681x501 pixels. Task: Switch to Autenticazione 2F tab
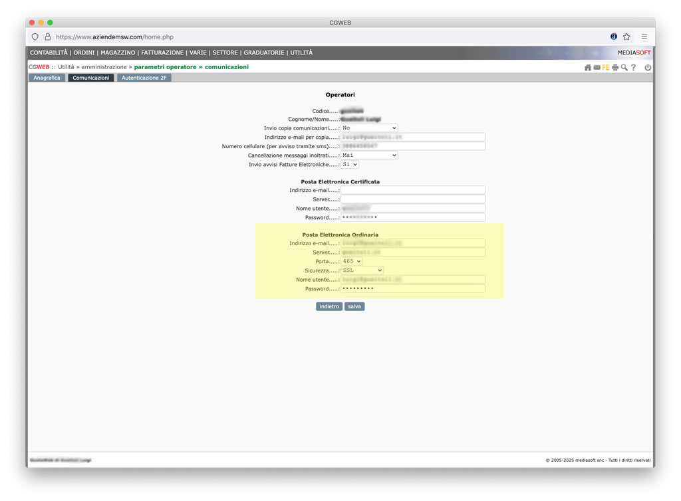[144, 78]
